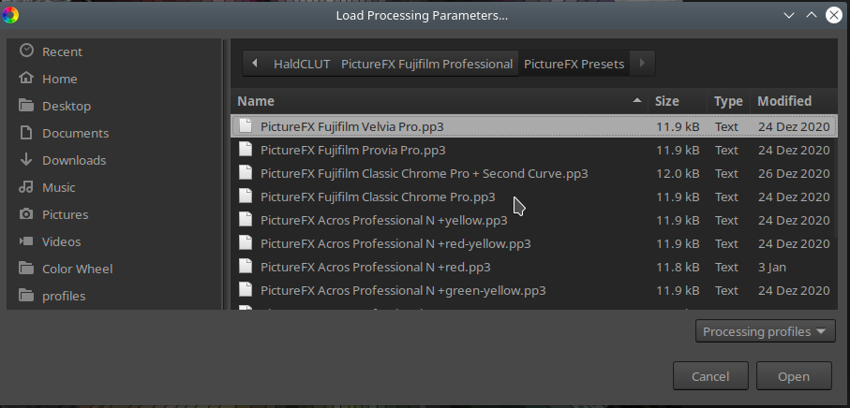Open Recent in the sidebar
The image size is (850, 408).
(x=62, y=51)
